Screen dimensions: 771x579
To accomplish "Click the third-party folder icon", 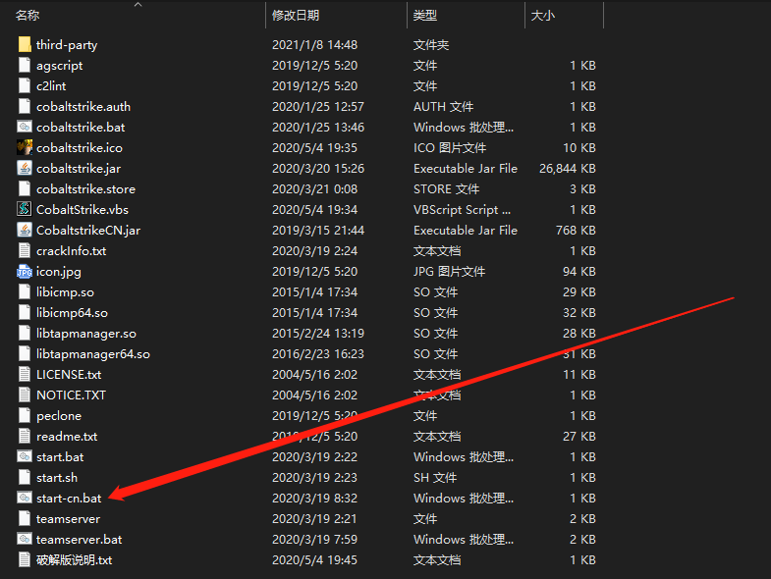I will [25, 45].
